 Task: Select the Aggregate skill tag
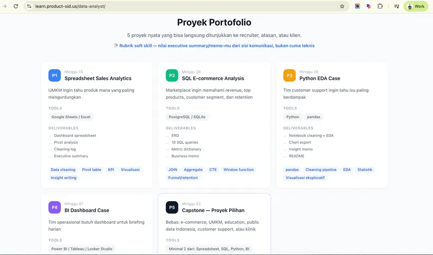pyautogui.click(x=193, y=169)
